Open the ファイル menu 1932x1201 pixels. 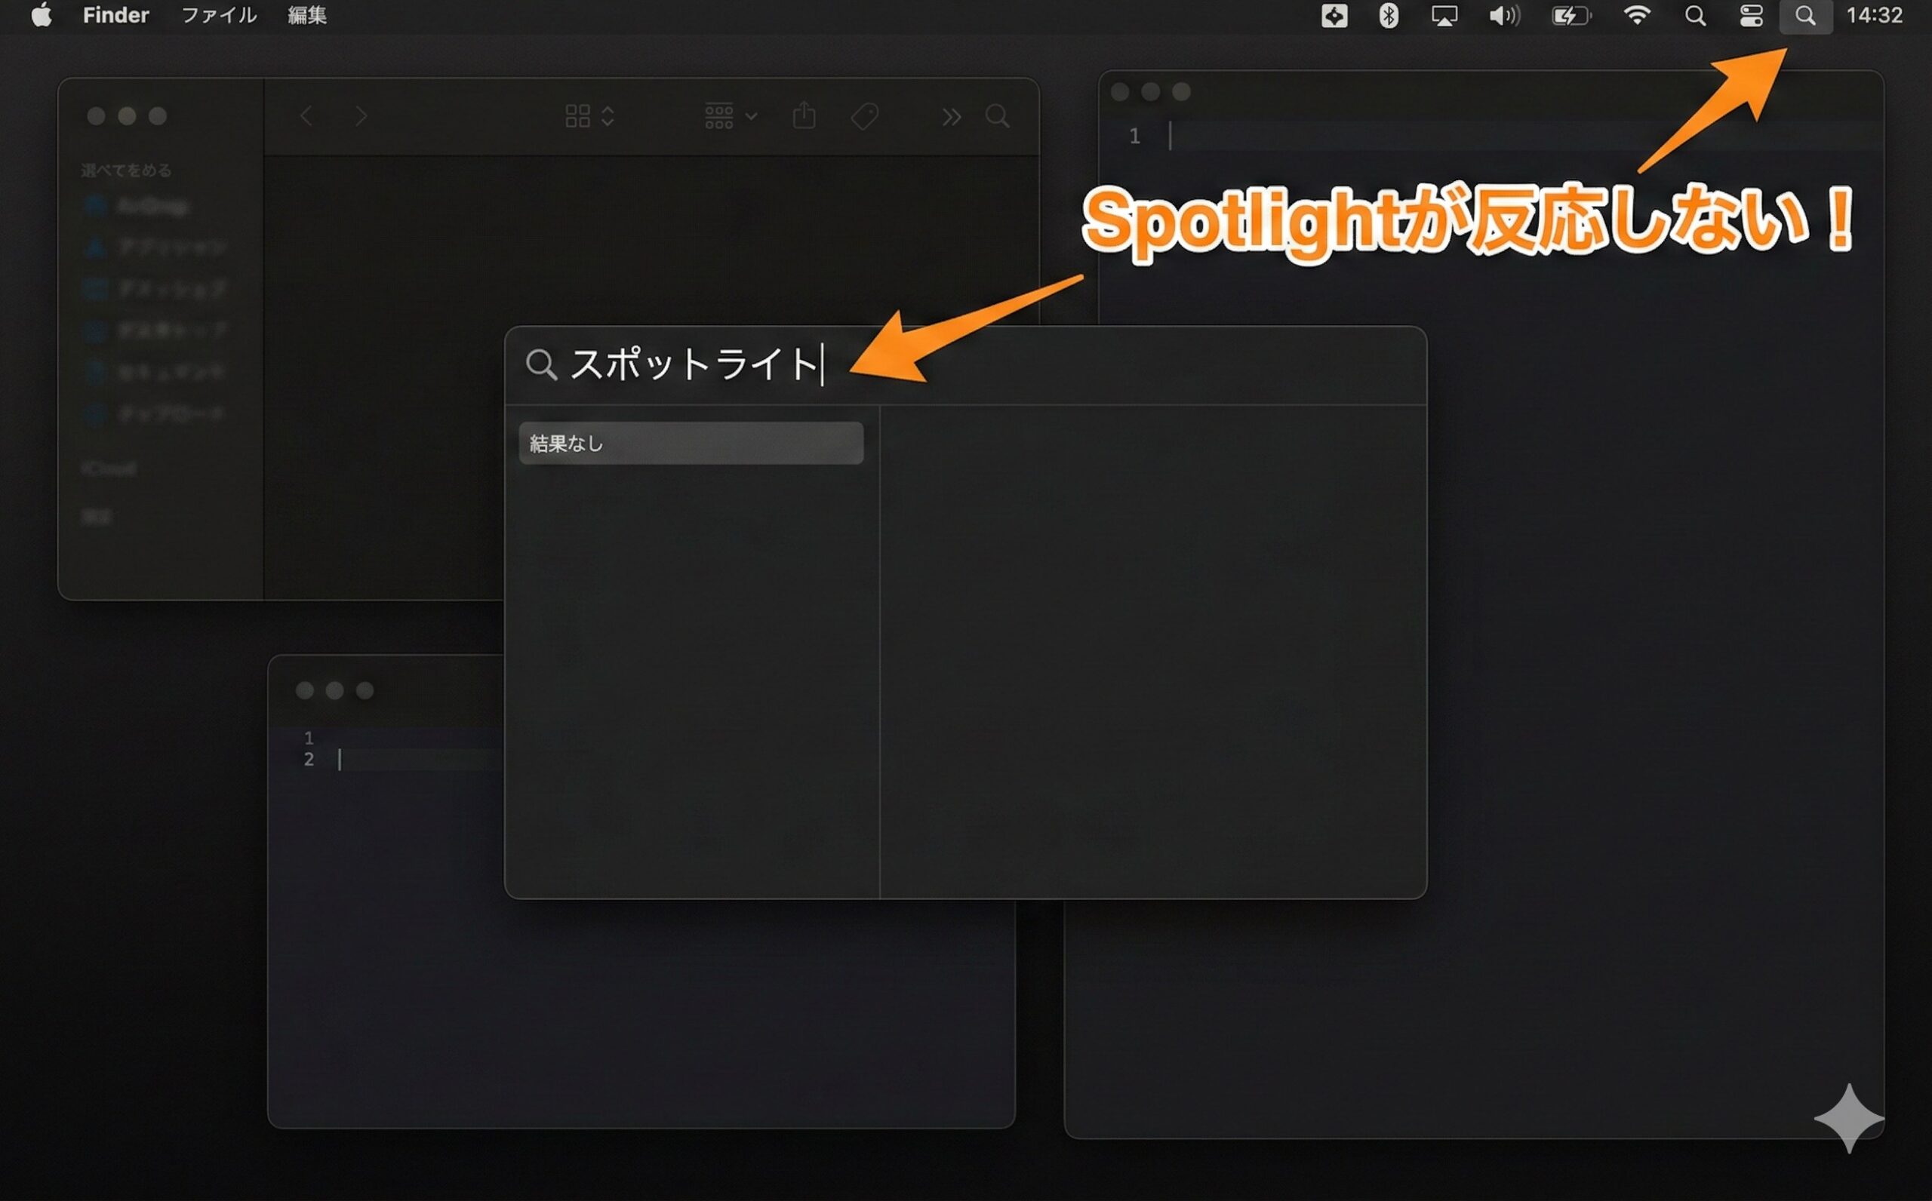tap(218, 15)
